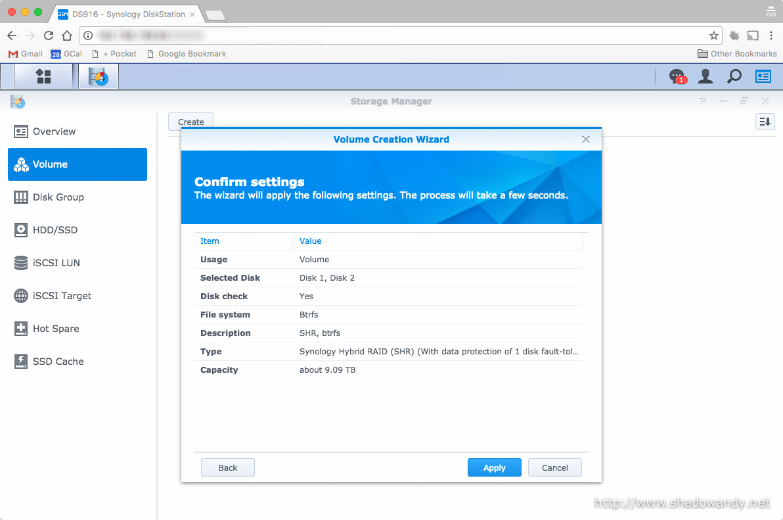
Task: Open the Chrome three-dot menu
Action: point(772,35)
